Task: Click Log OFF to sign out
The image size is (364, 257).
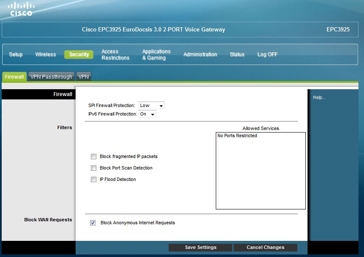Action: pos(267,54)
